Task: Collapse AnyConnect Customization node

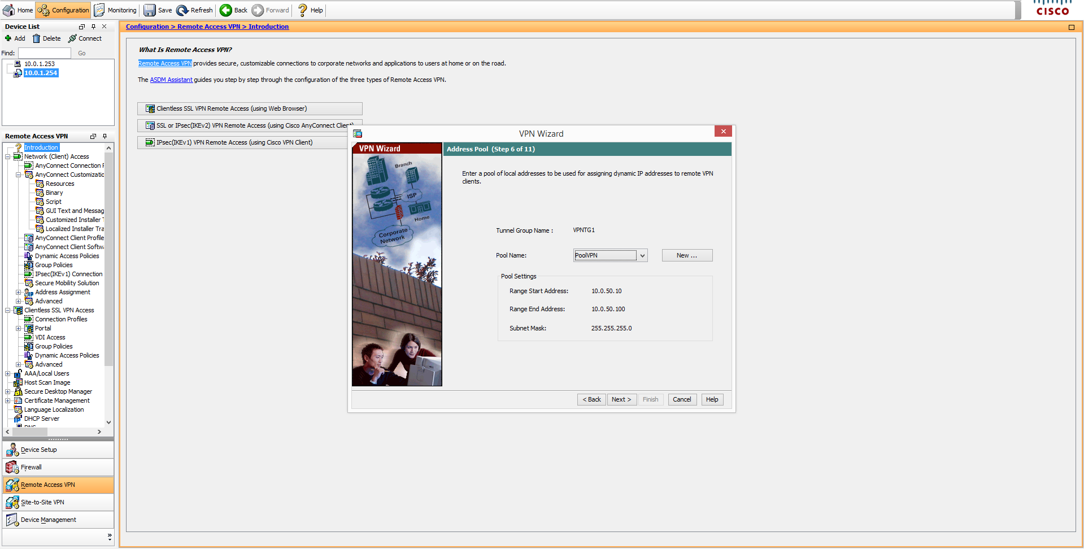Action: tap(18, 175)
